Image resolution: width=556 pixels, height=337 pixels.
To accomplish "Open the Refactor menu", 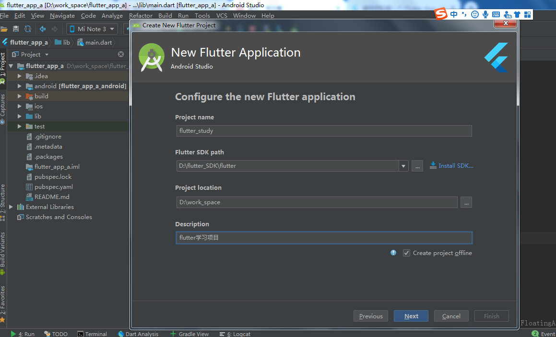I will coord(141,16).
